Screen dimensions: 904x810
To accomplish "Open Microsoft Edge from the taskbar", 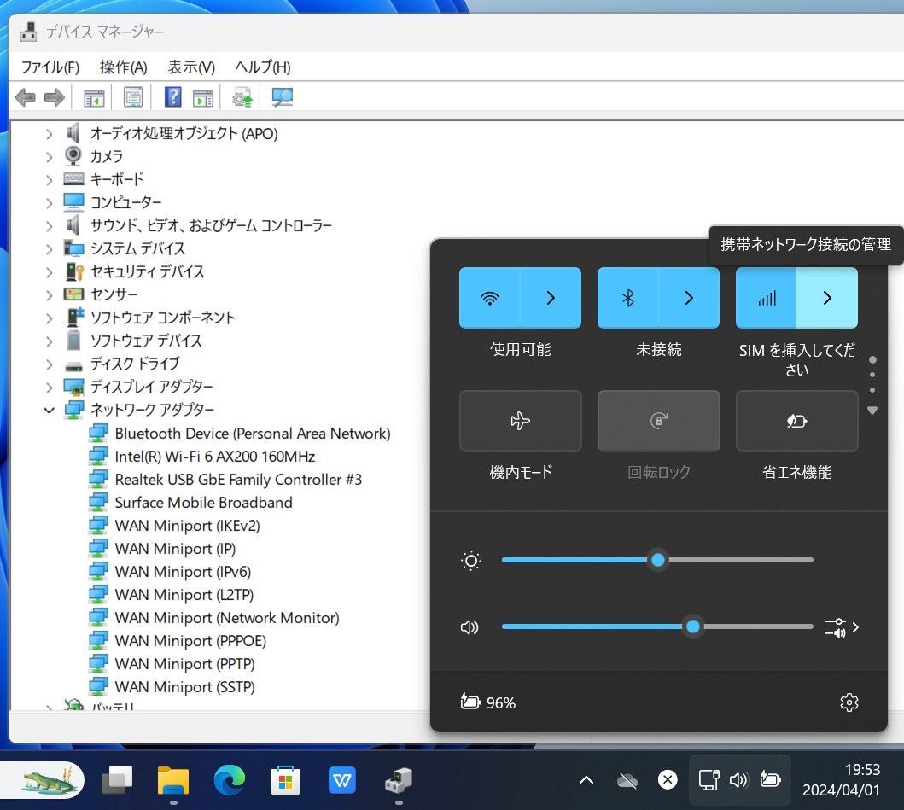I will point(229,779).
